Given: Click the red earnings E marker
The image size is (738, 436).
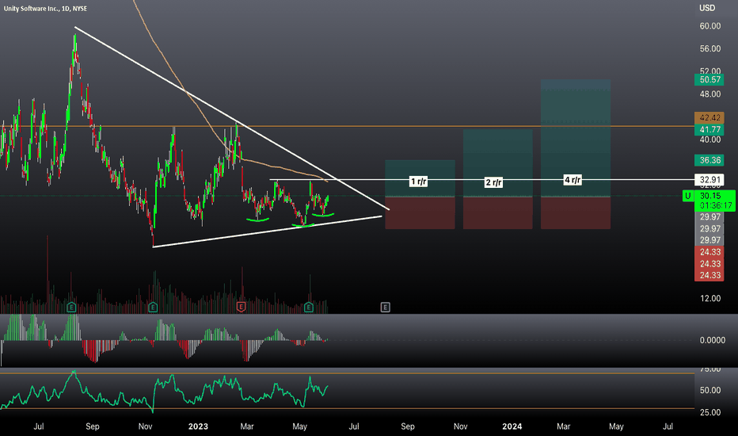Looking at the screenshot, I should pyautogui.click(x=241, y=308).
